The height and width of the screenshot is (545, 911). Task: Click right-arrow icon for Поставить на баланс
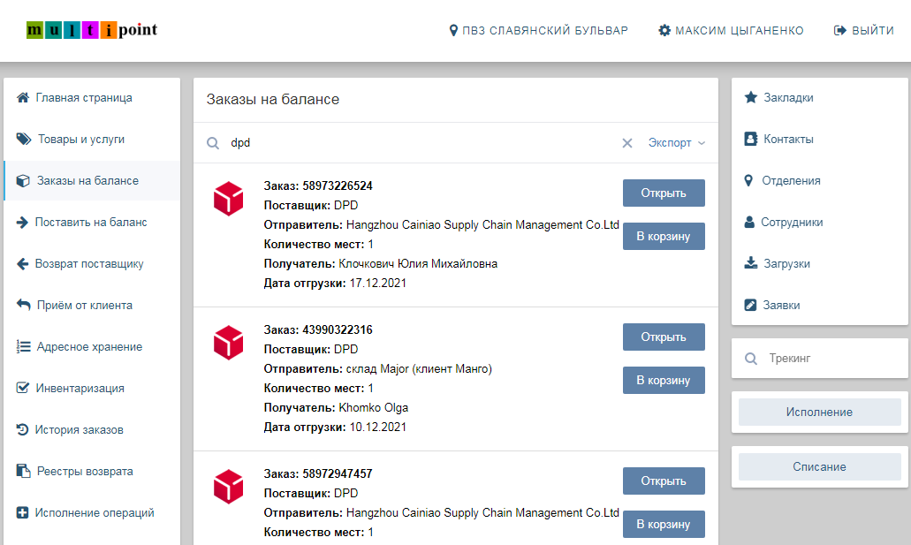click(x=22, y=222)
